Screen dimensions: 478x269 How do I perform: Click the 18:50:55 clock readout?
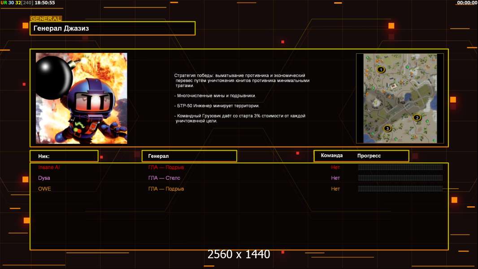[x=45, y=3]
